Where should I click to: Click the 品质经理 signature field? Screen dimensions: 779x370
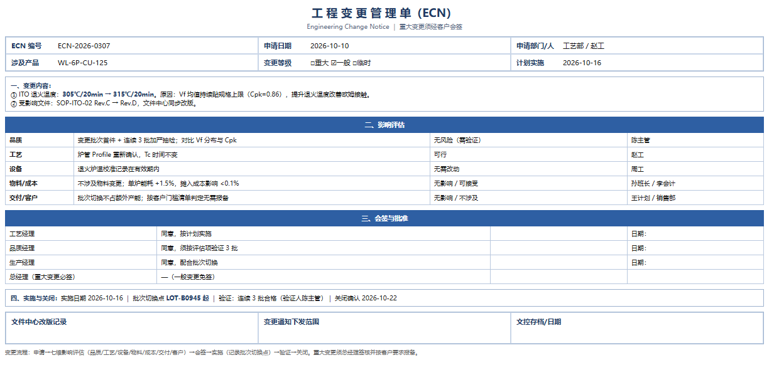coord(558,248)
